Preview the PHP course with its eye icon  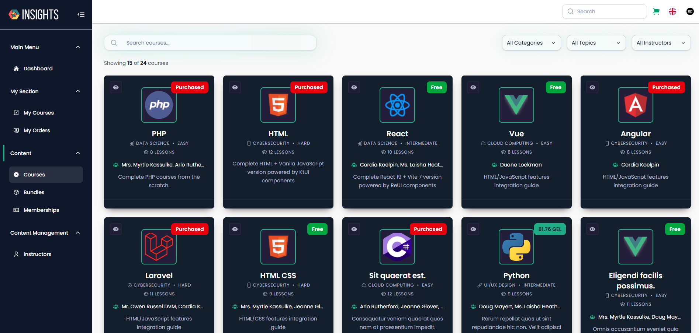click(115, 87)
